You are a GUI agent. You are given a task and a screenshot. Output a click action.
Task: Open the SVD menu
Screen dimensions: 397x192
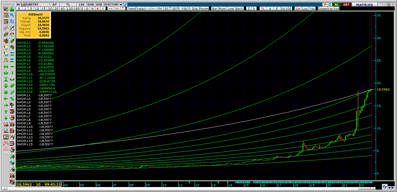(99, 5)
